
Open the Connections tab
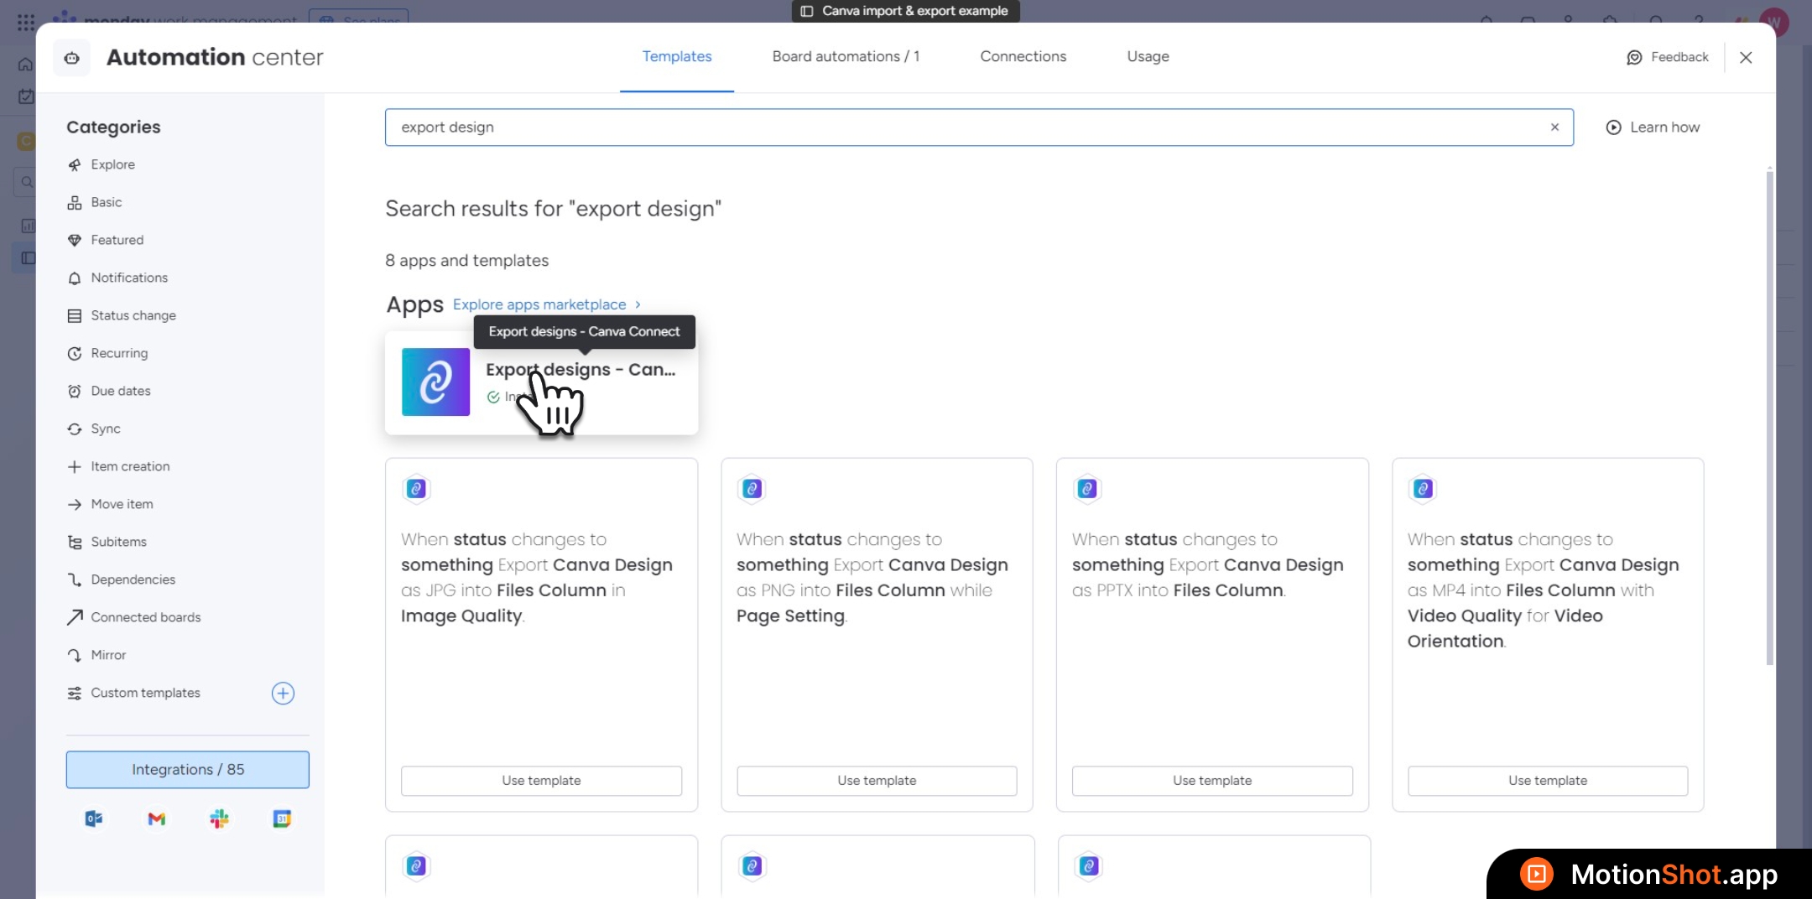(1023, 56)
